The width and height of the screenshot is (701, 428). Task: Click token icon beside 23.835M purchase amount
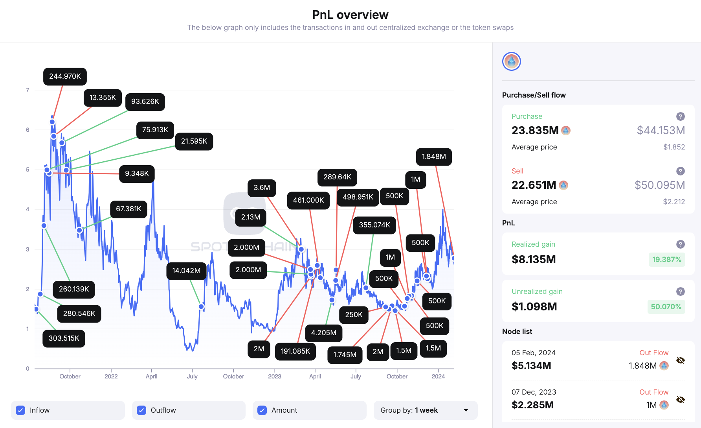click(x=566, y=130)
